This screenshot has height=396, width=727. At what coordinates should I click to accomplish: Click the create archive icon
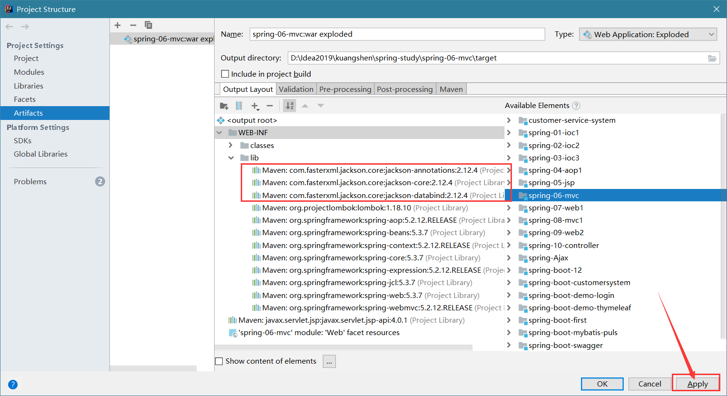pos(238,106)
